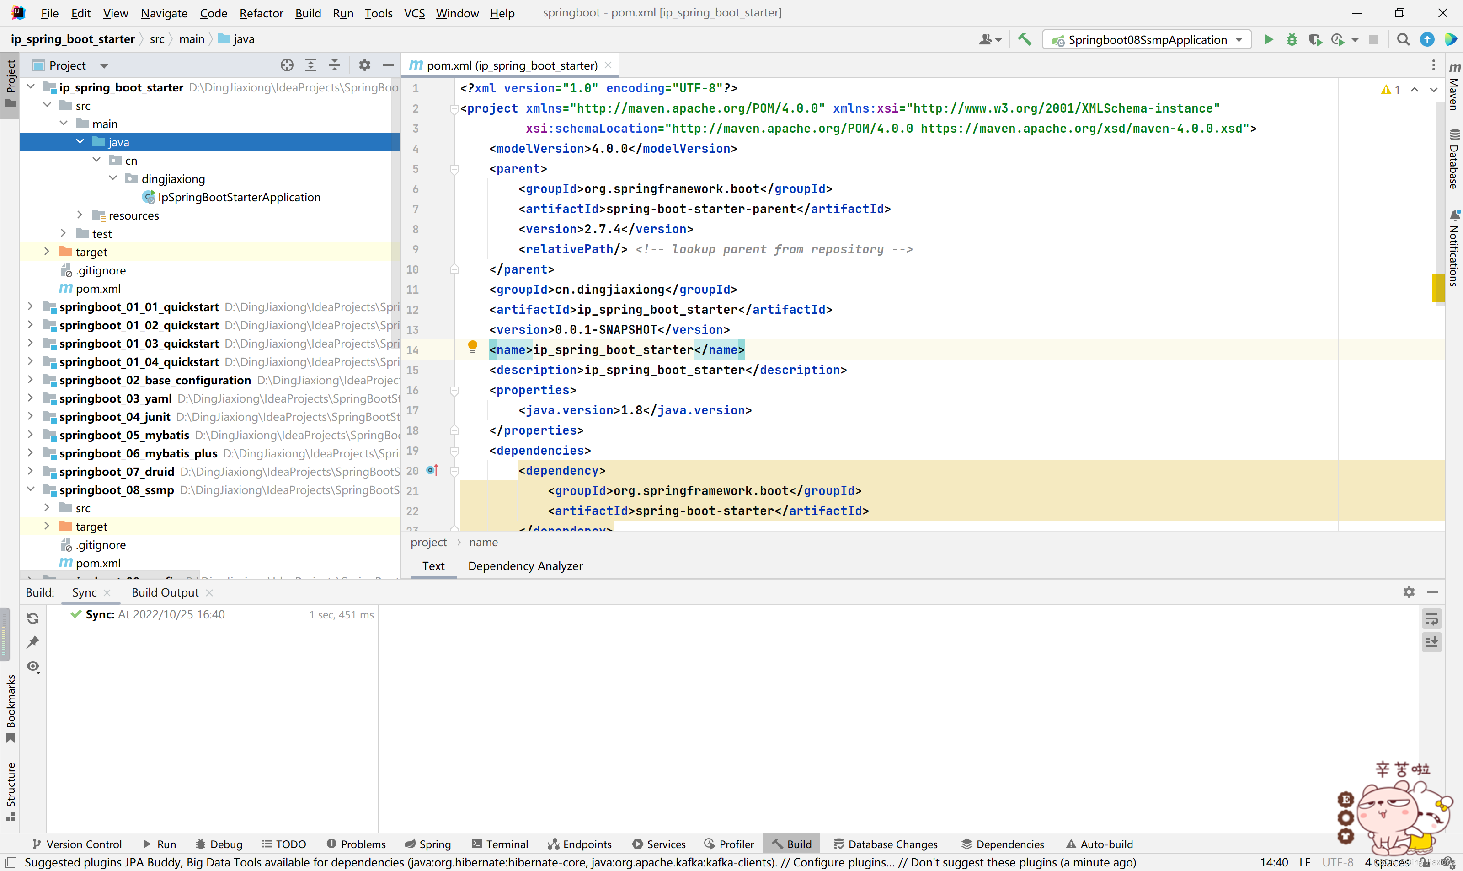Open Maven tool window sidebar

(1454, 86)
